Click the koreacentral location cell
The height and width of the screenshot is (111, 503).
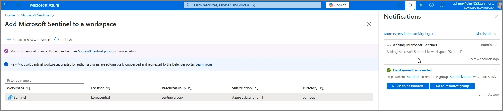(x=100, y=97)
